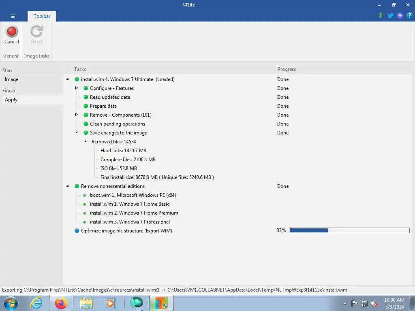Collapse the Save changes to the image node
415x311 pixels.
(x=77, y=132)
